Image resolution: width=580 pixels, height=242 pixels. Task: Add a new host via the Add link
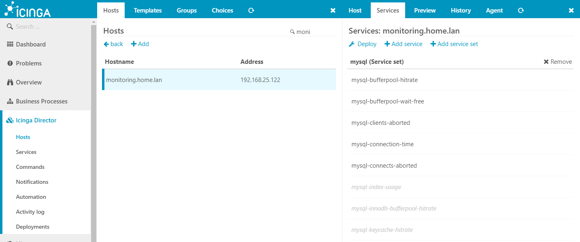140,44
